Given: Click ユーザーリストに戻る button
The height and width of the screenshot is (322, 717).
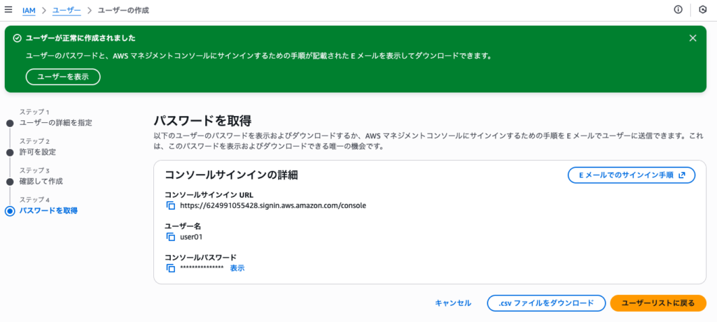Looking at the screenshot, I should click(x=658, y=303).
